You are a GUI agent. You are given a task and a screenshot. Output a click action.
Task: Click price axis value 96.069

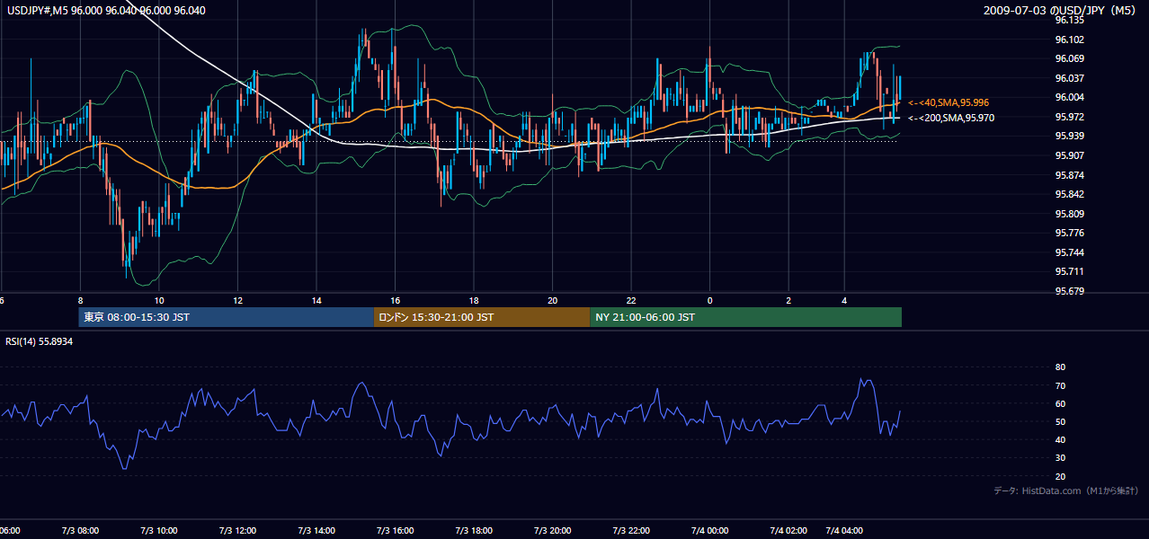click(x=1068, y=58)
